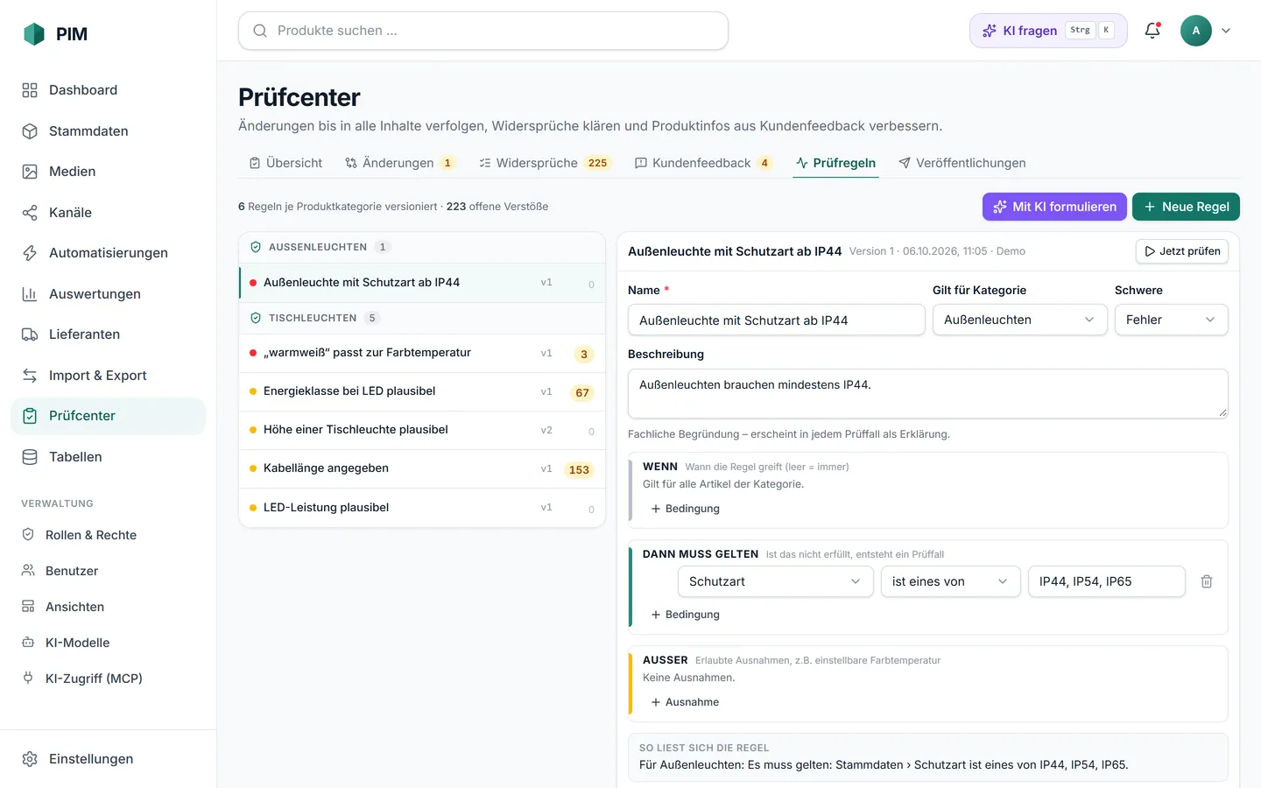Open the Kundenfeedback tab
1261x788 pixels.
(703, 163)
